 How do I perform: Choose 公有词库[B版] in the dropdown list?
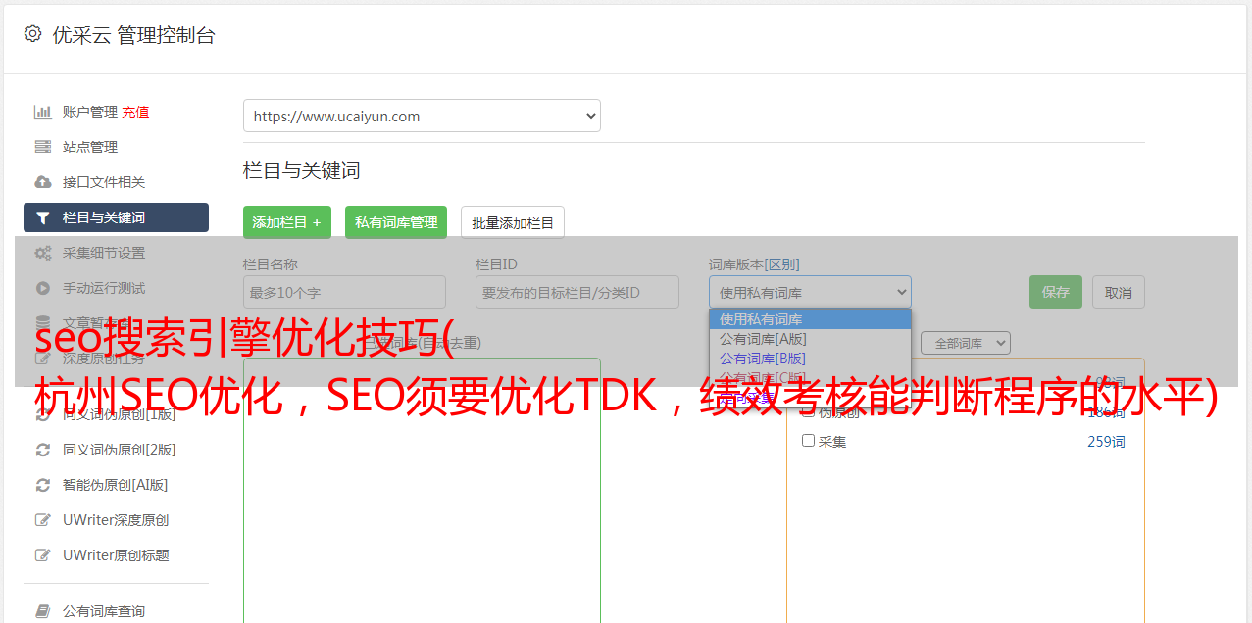coord(810,359)
